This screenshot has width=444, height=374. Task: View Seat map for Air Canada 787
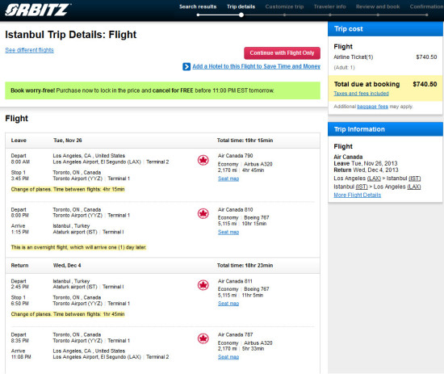(228, 357)
